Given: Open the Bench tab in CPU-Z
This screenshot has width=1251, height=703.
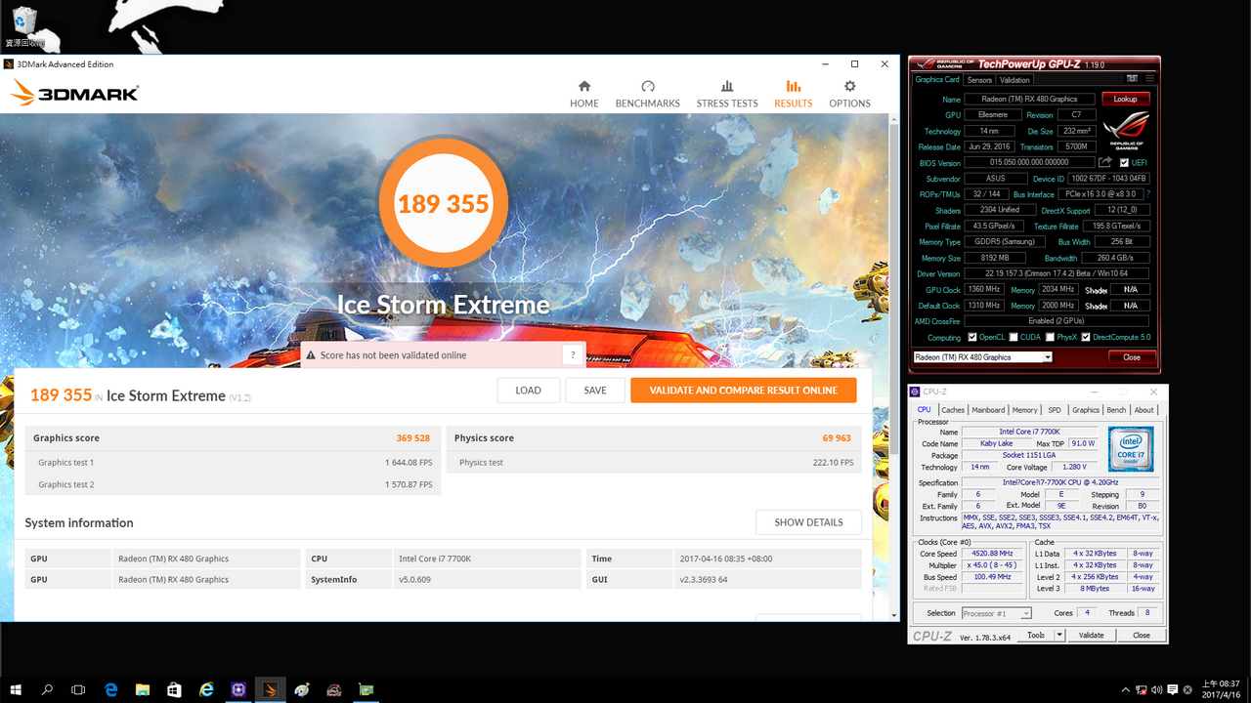Looking at the screenshot, I should pos(1116,410).
